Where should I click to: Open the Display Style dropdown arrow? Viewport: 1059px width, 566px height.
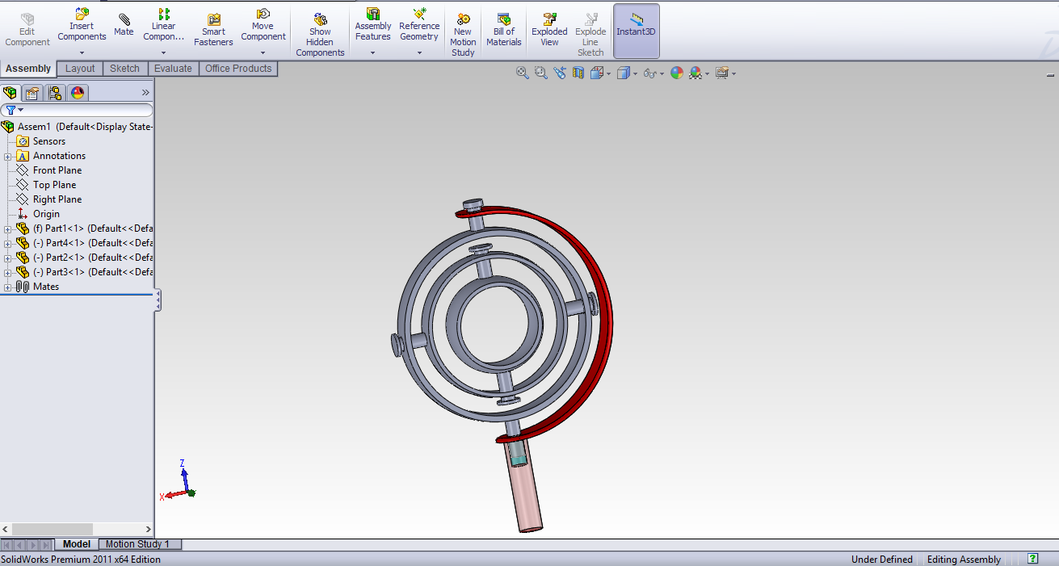(635, 73)
